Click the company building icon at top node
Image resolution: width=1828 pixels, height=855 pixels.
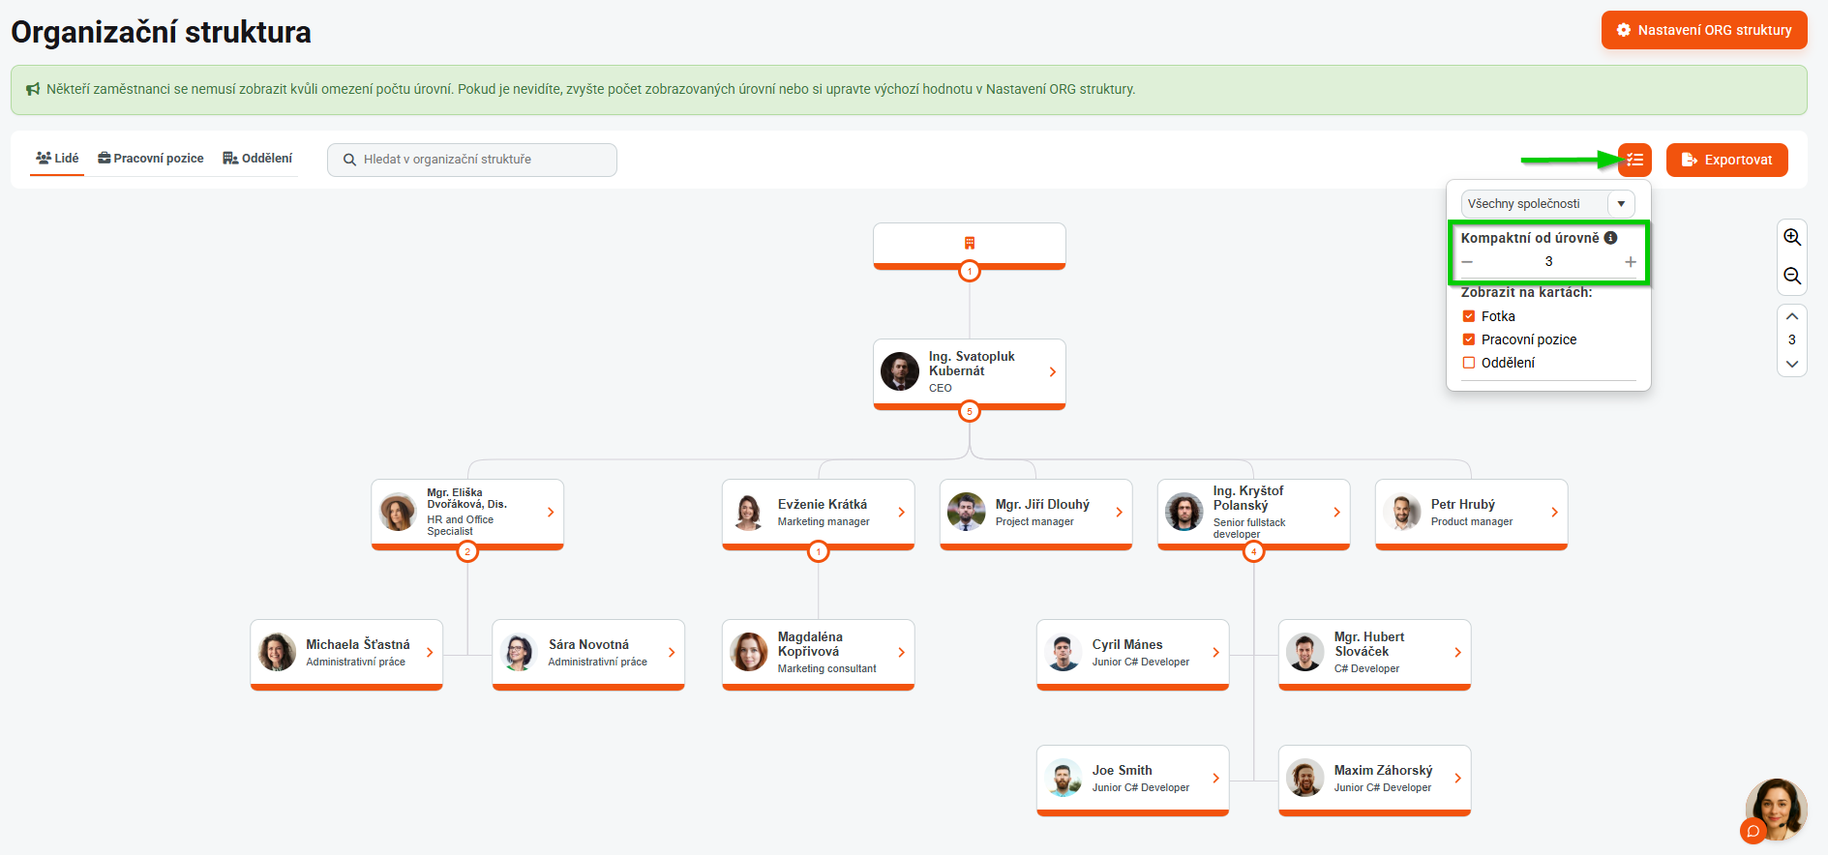970,243
